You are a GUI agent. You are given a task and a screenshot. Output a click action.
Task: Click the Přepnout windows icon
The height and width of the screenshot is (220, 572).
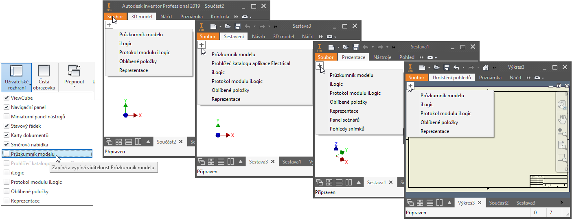75,71
